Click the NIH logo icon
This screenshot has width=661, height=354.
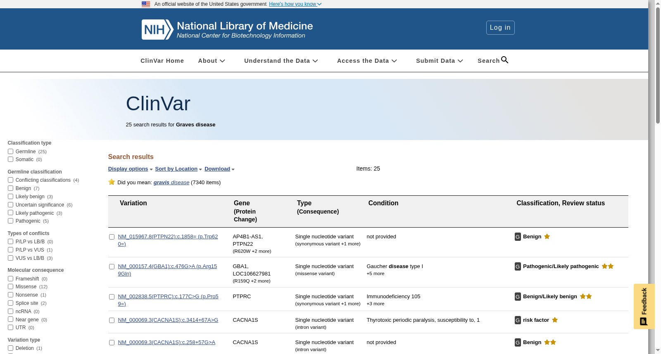pos(157,29)
